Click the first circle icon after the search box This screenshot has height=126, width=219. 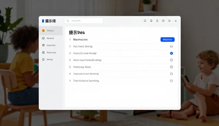point(145,21)
